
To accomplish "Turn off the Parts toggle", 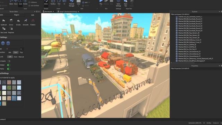I will (x=9, y=69).
